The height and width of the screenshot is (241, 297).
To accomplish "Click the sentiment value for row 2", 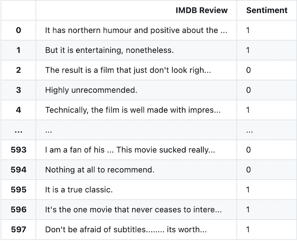I will [248, 70].
